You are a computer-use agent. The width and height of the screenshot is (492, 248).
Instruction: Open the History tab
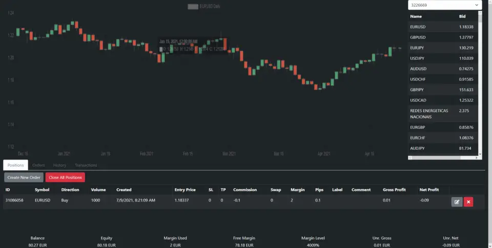(x=59, y=165)
